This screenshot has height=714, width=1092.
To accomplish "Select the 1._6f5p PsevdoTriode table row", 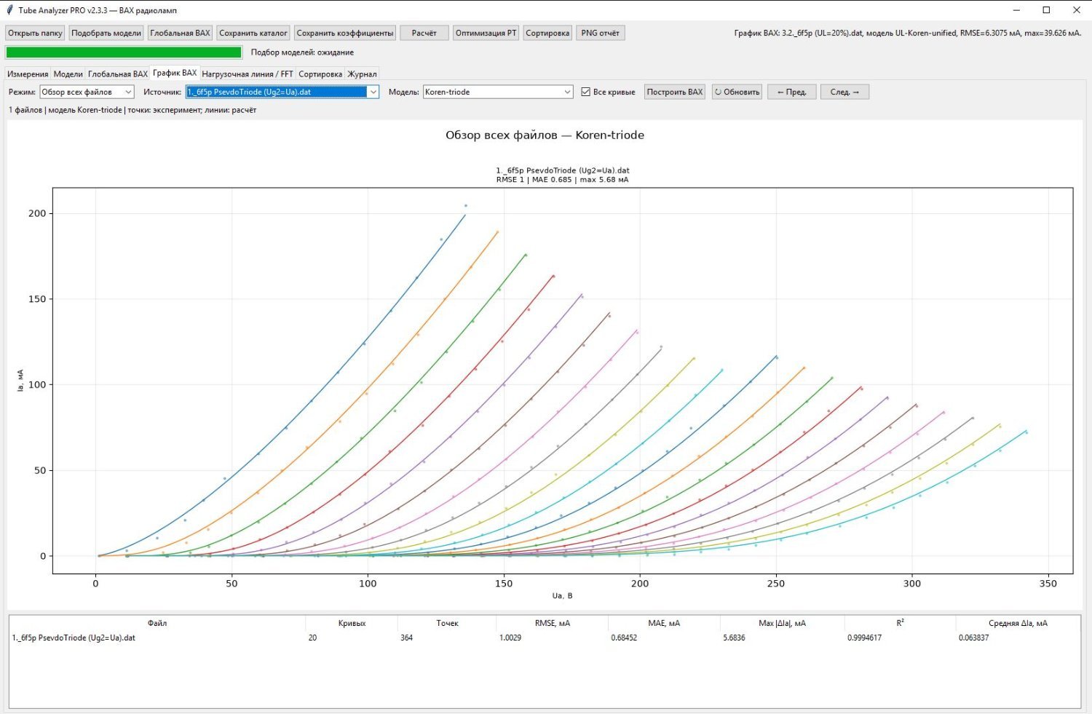I will [x=545, y=638].
